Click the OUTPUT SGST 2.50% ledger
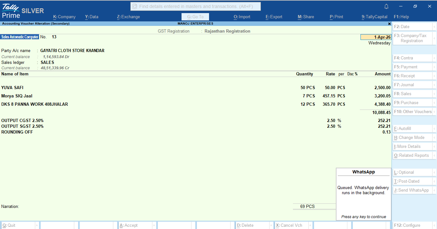The height and width of the screenshot is (229, 437). pyautogui.click(x=22, y=126)
